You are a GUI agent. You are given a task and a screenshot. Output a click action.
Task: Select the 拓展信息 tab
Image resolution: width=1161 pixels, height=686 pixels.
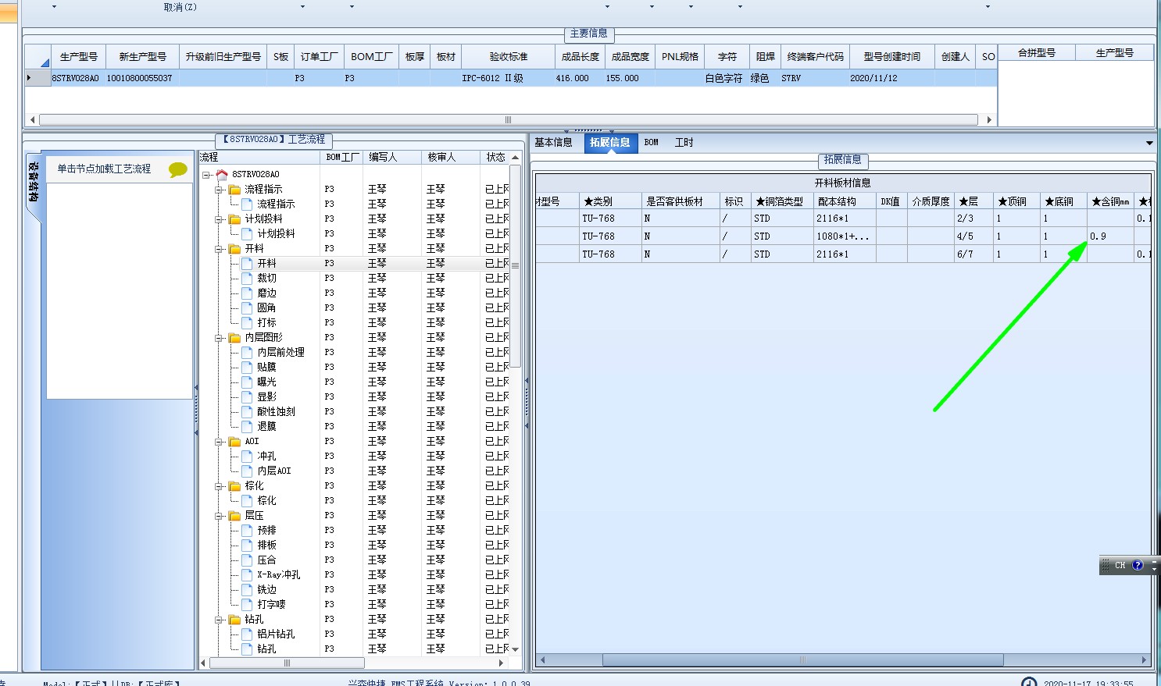point(610,142)
